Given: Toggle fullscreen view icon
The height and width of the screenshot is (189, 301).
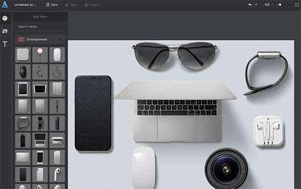Looking at the screenshot, I should (297, 5).
